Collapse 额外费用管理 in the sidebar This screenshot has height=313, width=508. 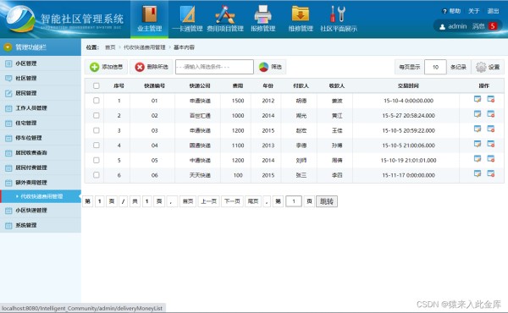(x=41, y=183)
